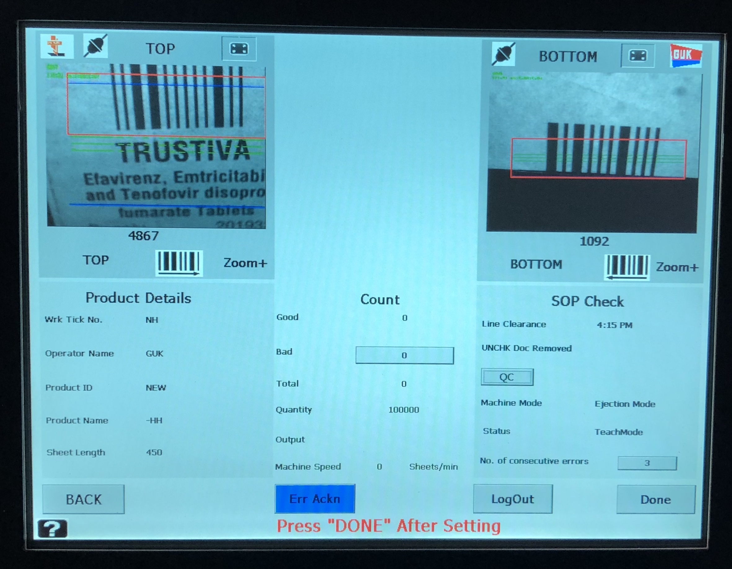Click the BOTTOM barcode direction icon

(627, 268)
